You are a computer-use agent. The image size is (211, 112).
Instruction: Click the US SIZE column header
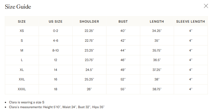tap(56, 21)
